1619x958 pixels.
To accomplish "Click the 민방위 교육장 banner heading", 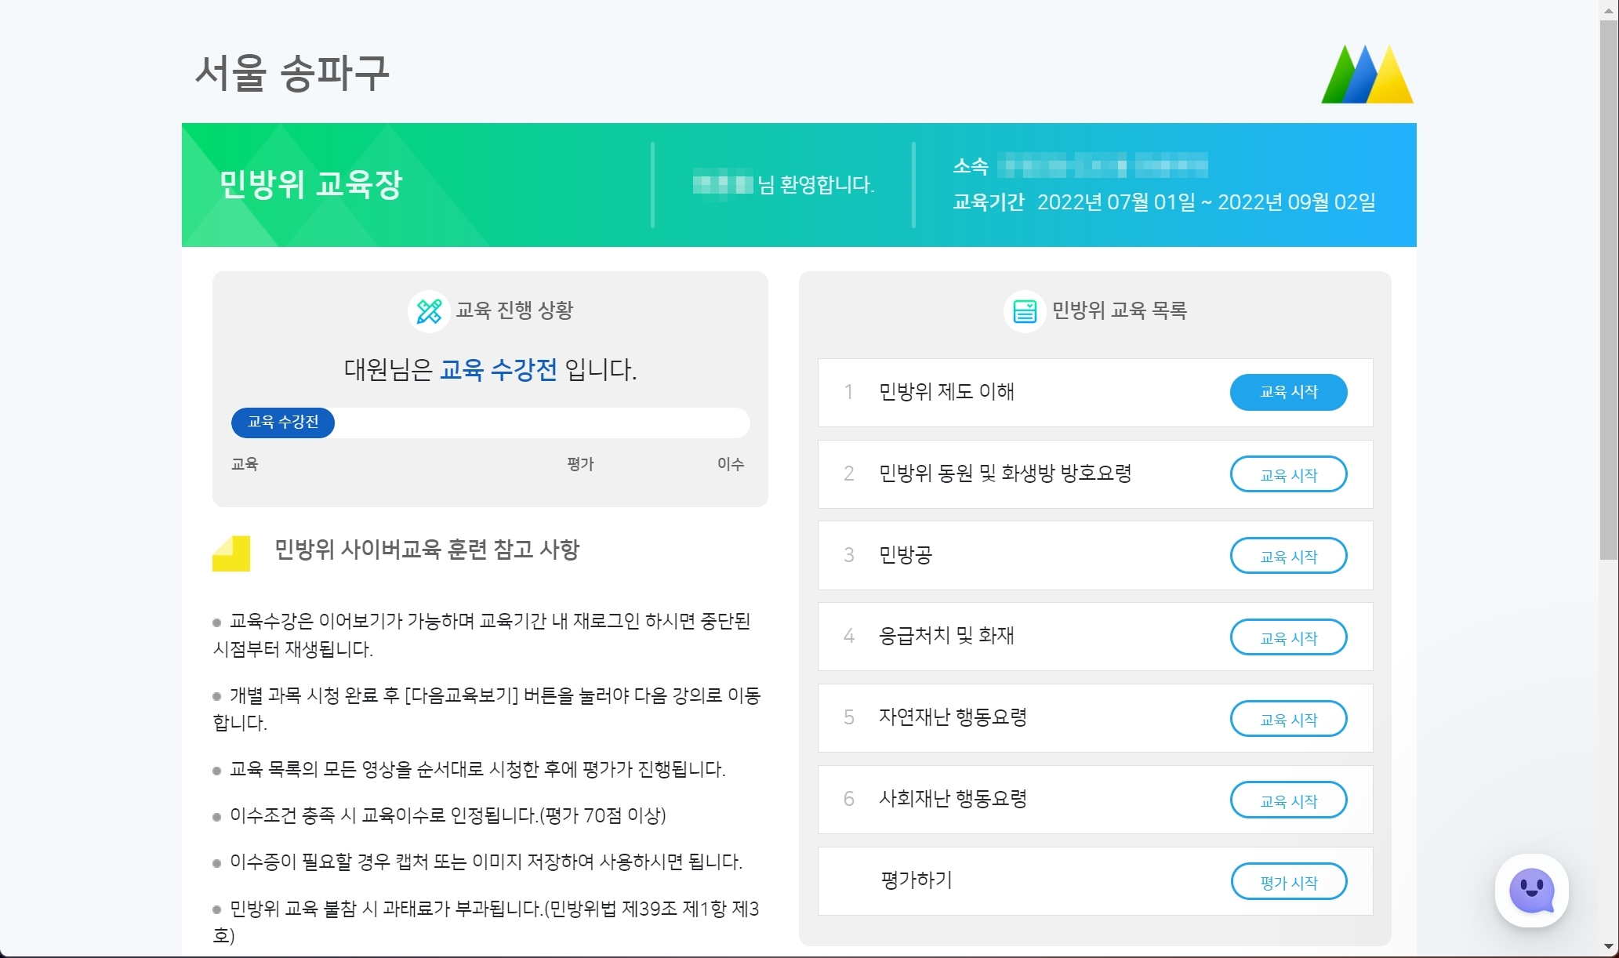I will tap(310, 185).
